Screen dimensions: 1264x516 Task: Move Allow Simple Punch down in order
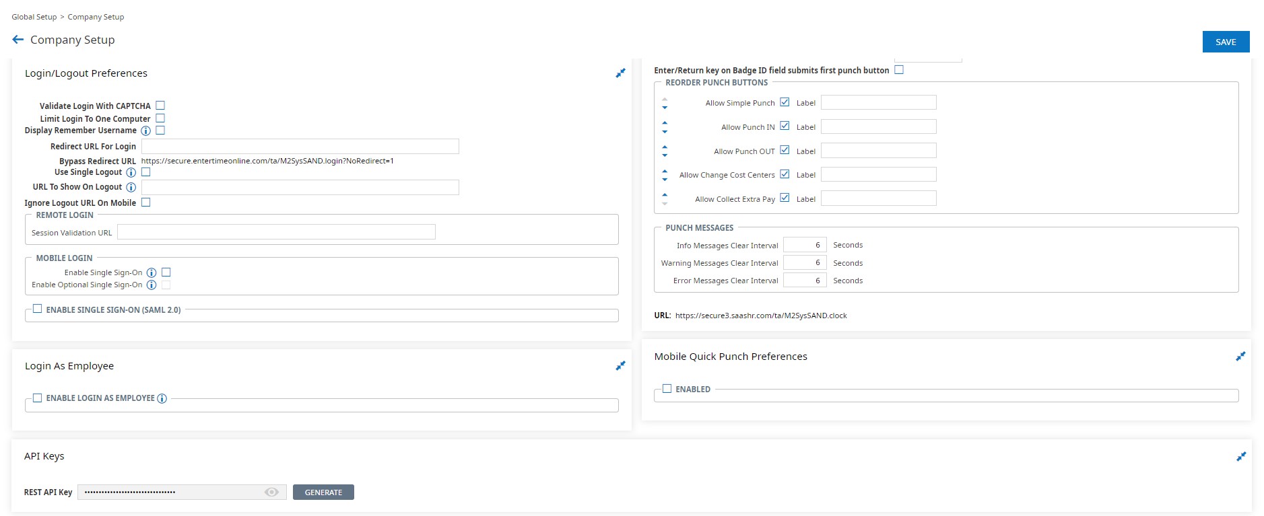point(665,108)
